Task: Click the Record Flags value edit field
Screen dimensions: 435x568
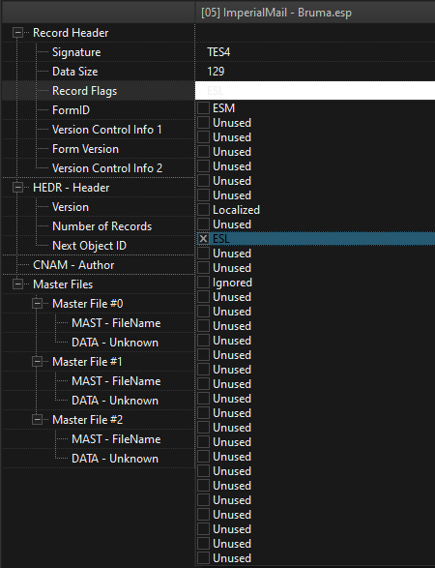Action: coord(315,91)
